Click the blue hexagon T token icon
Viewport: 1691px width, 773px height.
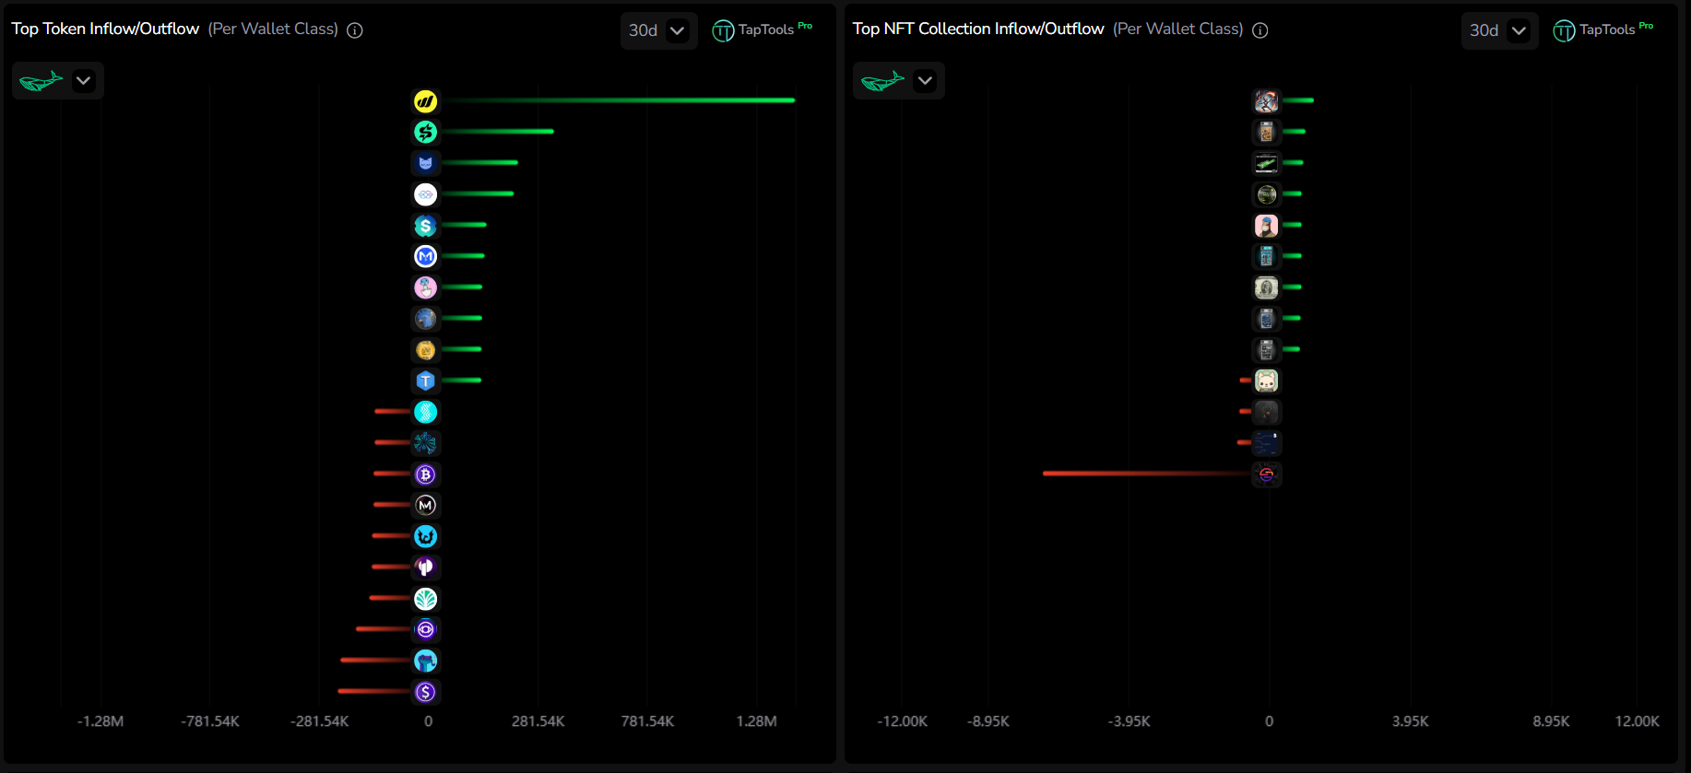(x=425, y=381)
